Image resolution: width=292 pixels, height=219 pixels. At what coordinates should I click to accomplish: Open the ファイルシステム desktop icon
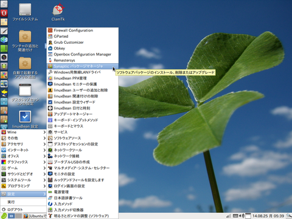[25, 13]
